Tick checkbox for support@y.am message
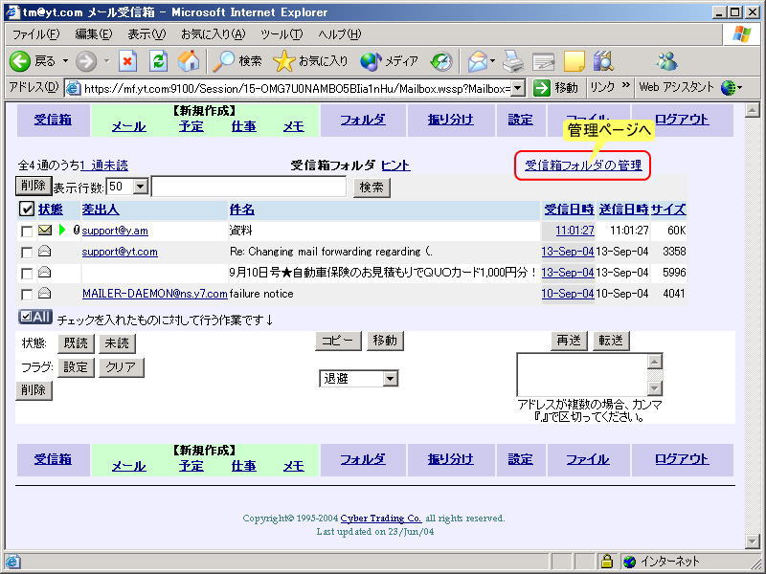 (27, 231)
